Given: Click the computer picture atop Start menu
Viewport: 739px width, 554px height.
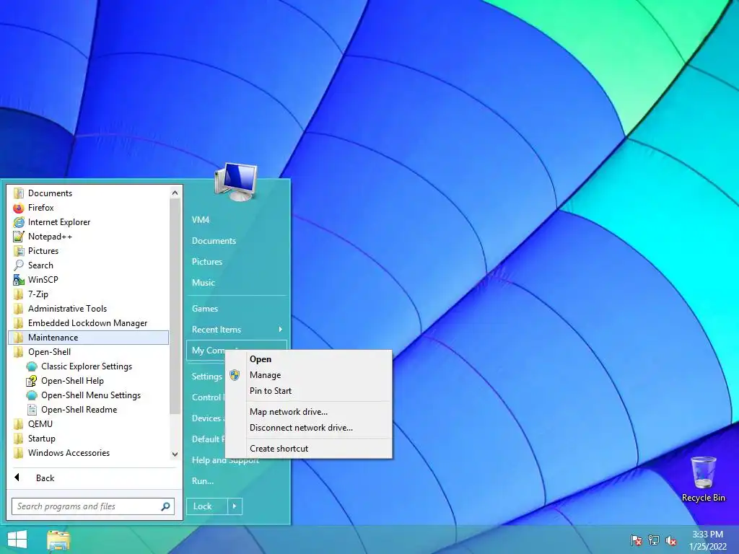Looking at the screenshot, I should [236, 182].
